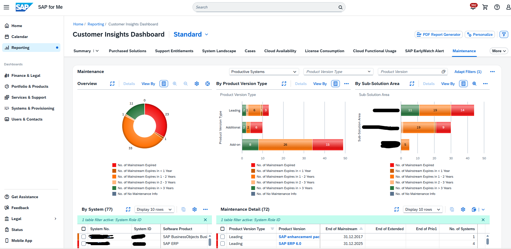Viewport: 511px width, 249px height.
Task: Open the License Consumption tab
Action: pos(324,51)
